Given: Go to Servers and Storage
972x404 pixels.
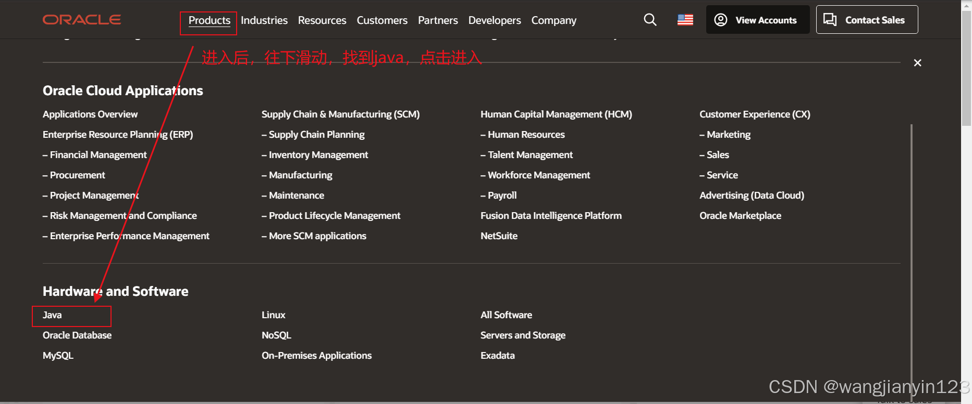Looking at the screenshot, I should click(523, 335).
